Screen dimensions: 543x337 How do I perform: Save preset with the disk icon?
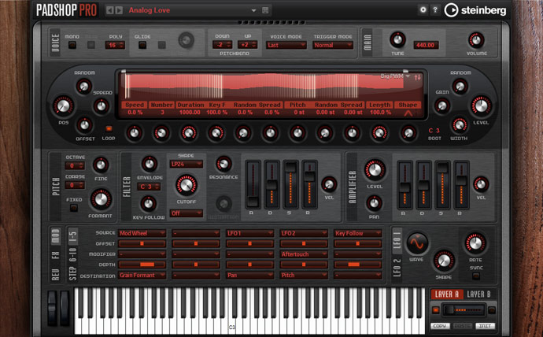pos(265,10)
